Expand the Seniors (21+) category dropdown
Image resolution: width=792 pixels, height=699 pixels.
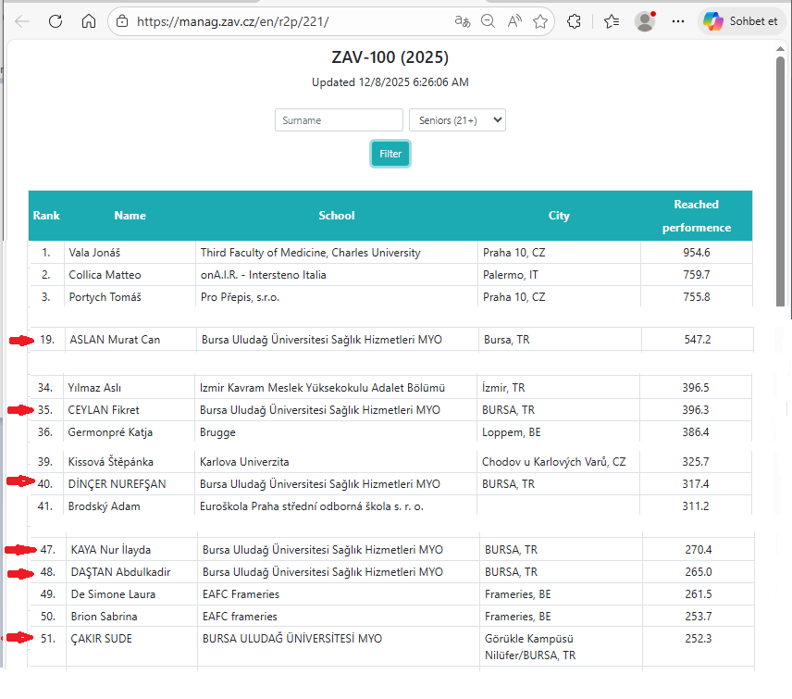457,120
